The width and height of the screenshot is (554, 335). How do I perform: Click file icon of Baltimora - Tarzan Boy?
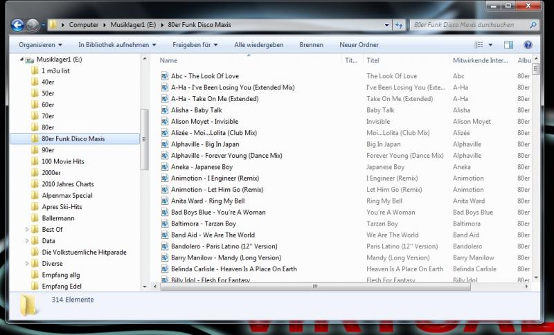(165, 224)
